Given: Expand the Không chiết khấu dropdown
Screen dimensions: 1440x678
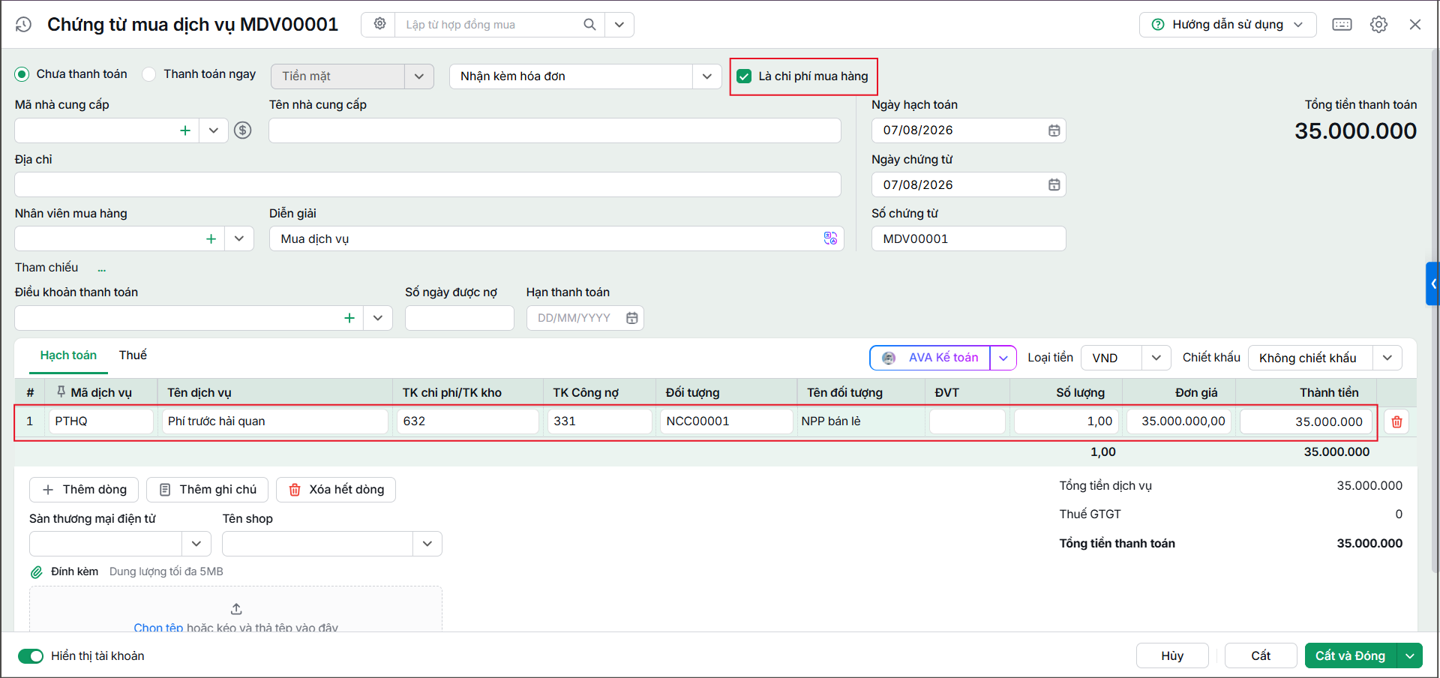Looking at the screenshot, I should [1387, 358].
